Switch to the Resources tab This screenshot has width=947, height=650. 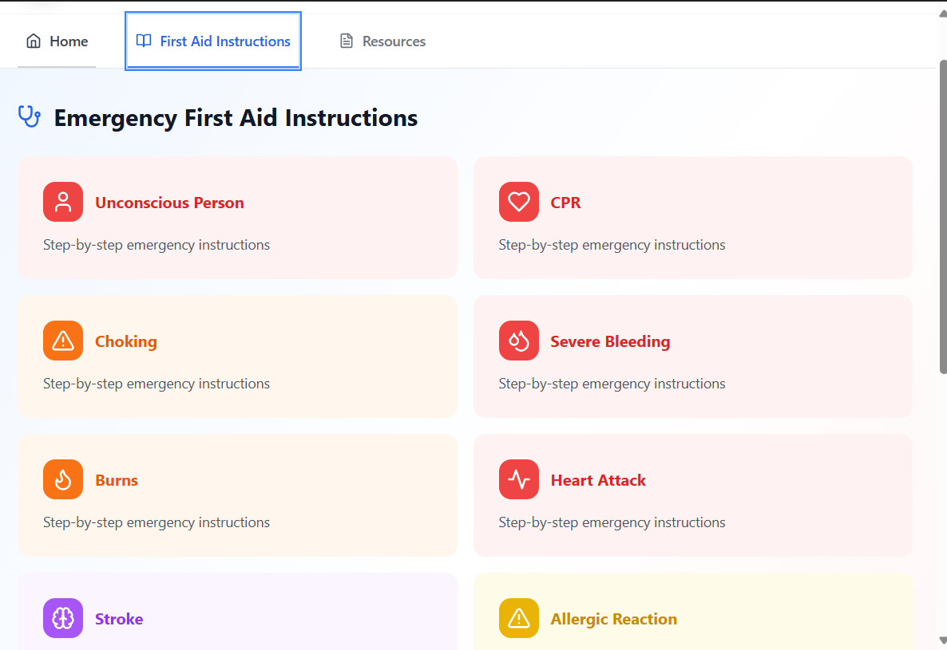tap(382, 41)
